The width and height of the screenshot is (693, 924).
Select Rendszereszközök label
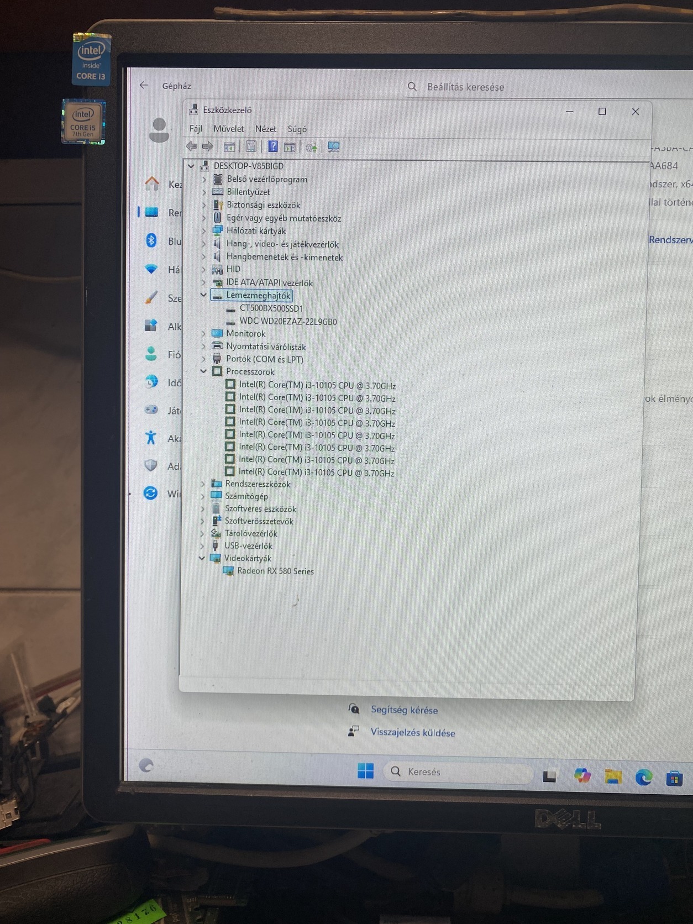[x=258, y=484]
